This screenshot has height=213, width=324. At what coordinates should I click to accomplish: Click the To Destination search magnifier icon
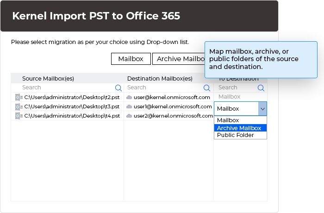pyautogui.click(x=261, y=88)
